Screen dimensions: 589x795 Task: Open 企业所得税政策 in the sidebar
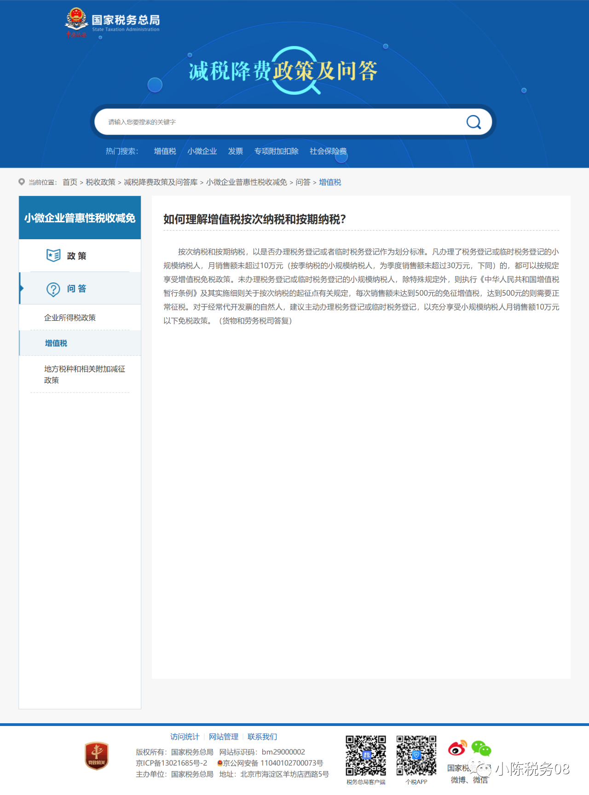(x=70, y=318)
